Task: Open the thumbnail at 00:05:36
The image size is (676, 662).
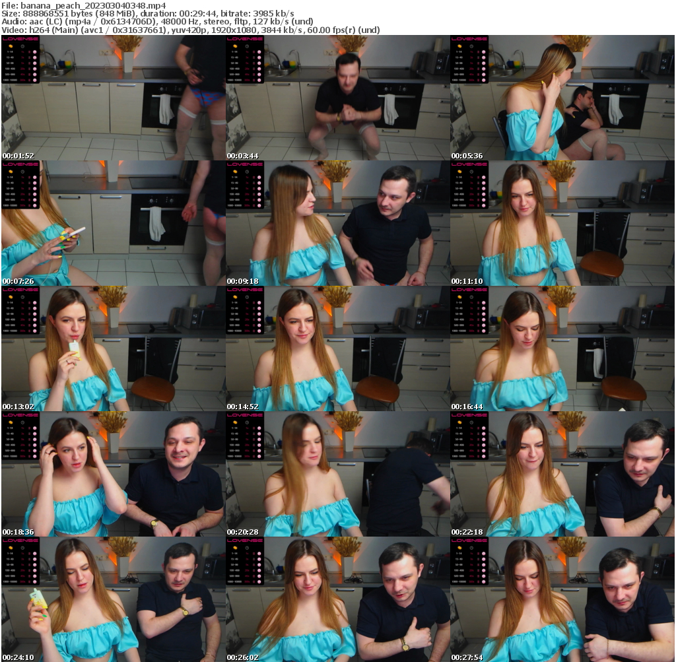Action: 562,98
